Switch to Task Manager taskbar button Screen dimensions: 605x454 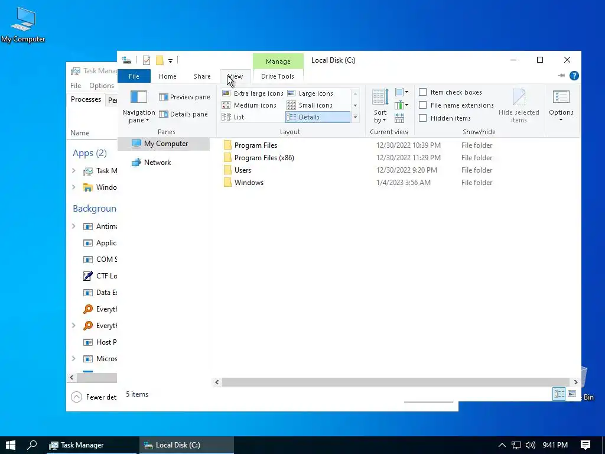(93, 445)
